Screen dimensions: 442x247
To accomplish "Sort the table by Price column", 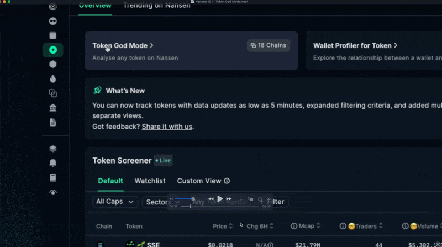I will coord(223,226).
